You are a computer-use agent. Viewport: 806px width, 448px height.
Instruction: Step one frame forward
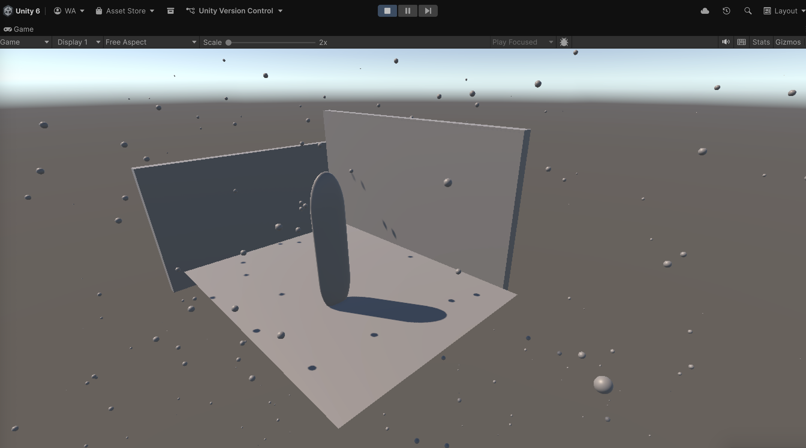428,10
